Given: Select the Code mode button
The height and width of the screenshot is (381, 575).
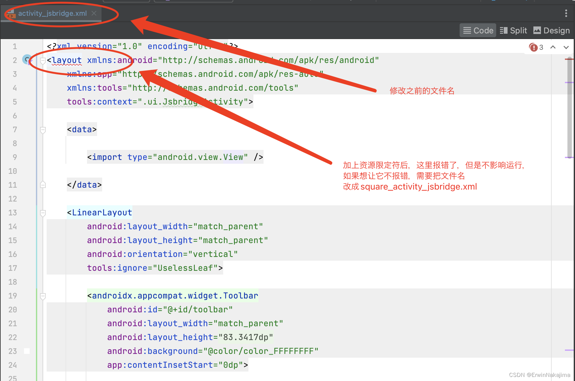Looking at the screenshot, I should [x=478, y=30].
